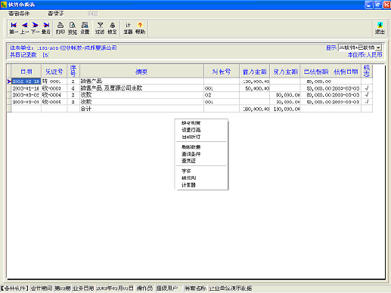Click the 借方金额 column header

point(254,72)
